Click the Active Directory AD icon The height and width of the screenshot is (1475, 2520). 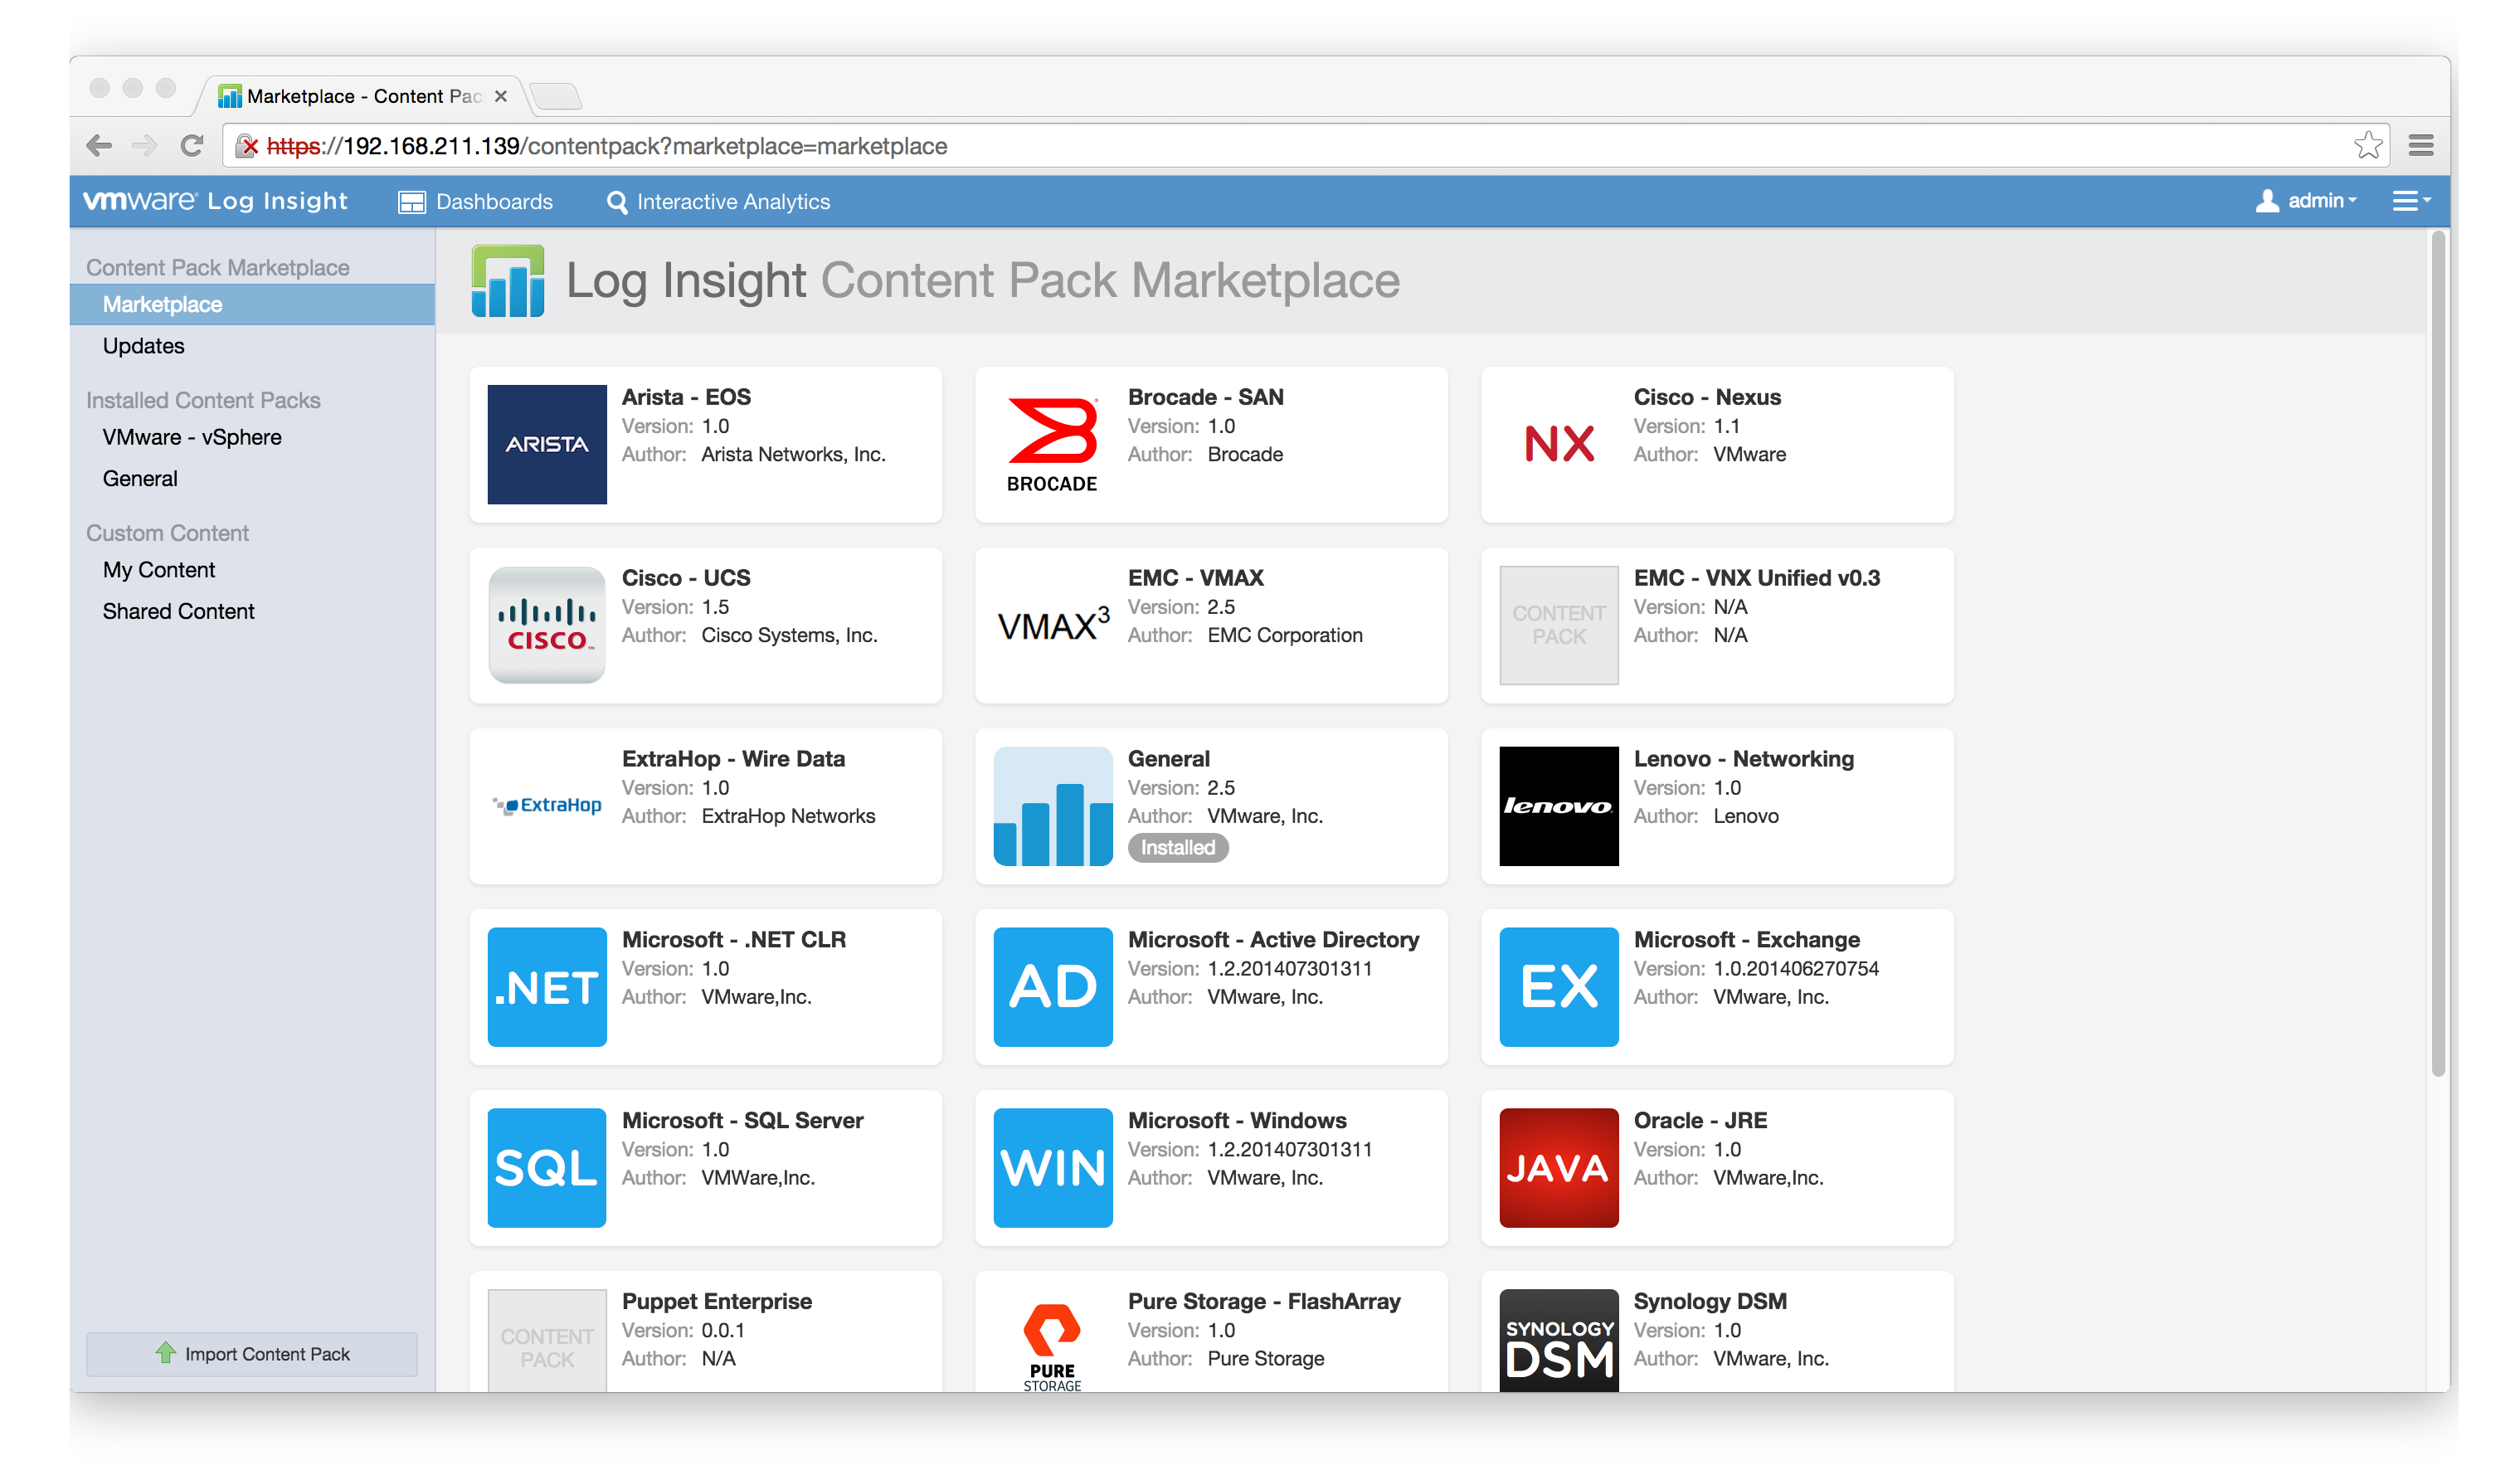1052,987
